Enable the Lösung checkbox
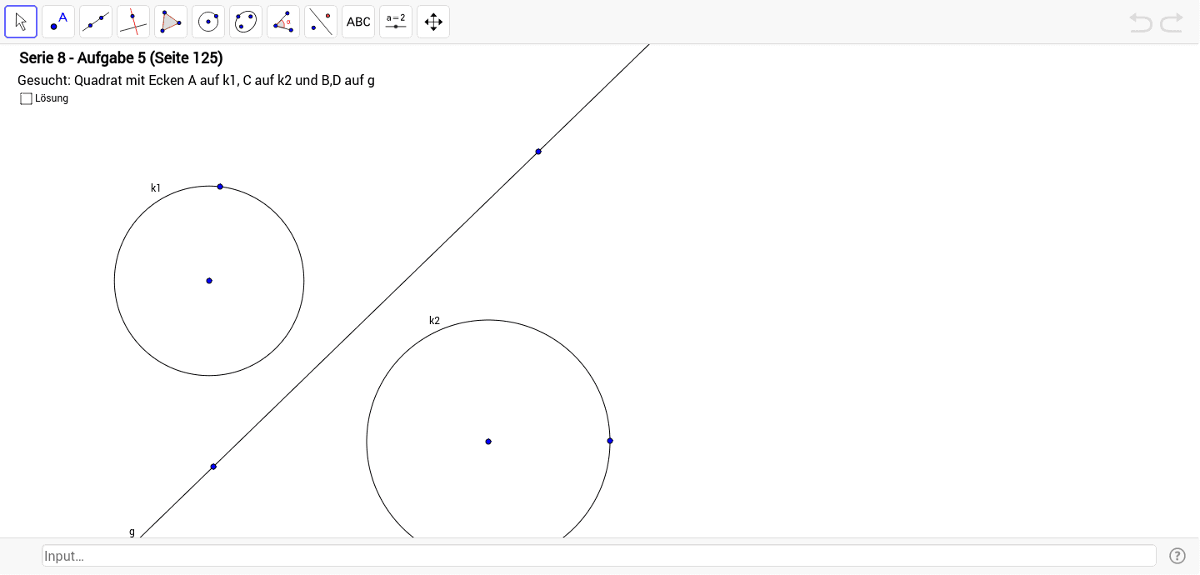1200x575 pixels. click(26, 98)
